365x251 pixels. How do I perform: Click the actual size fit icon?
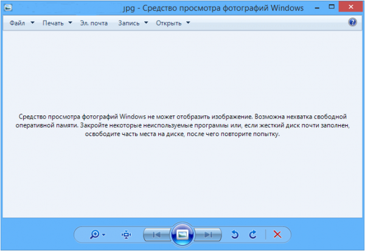(x=126, y=235)
